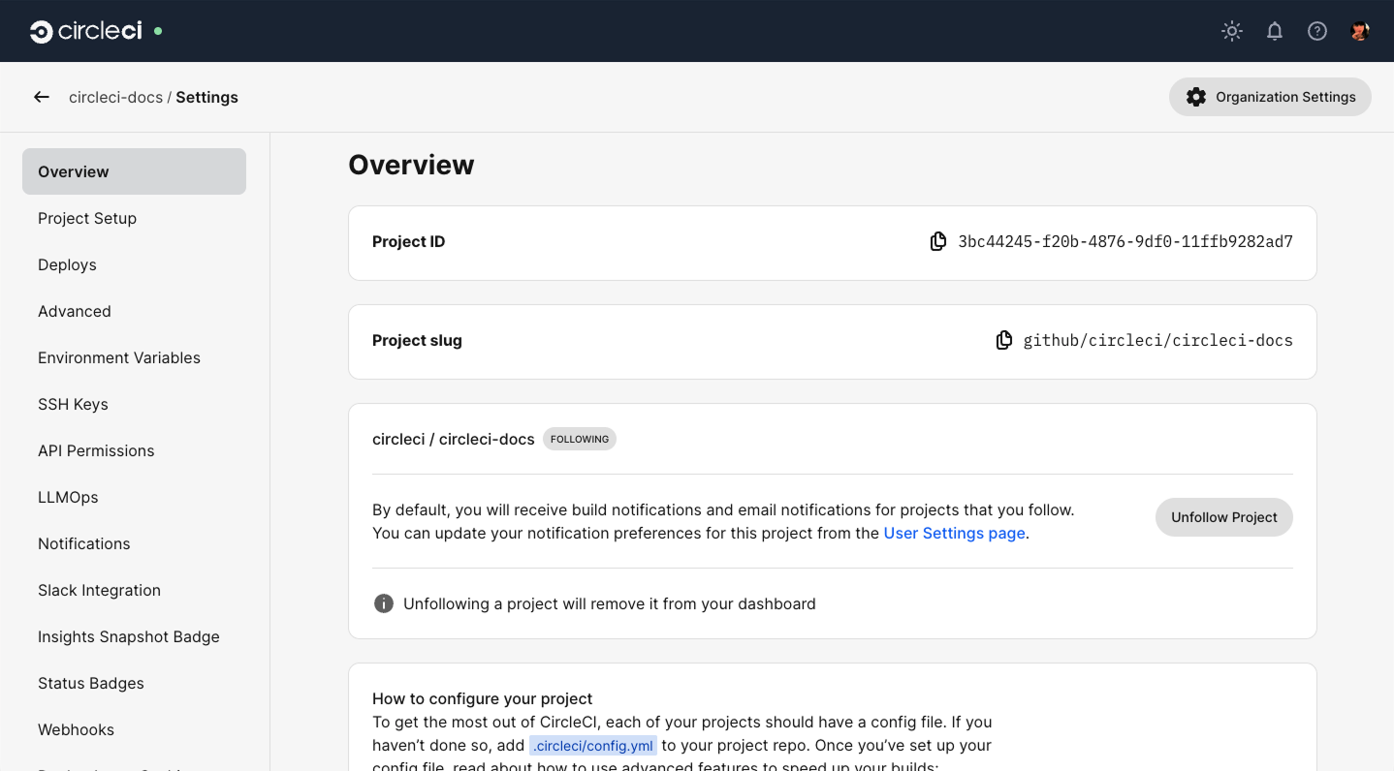Open the User Settings page link
This screenshot has width=1394, height=771.
click(x=954, y=533)
